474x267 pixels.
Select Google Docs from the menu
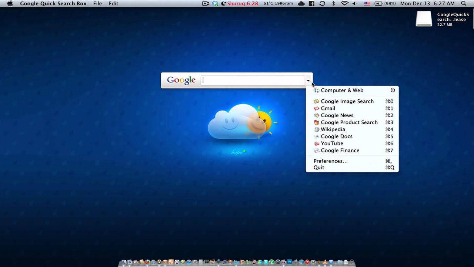pos(352,136)
